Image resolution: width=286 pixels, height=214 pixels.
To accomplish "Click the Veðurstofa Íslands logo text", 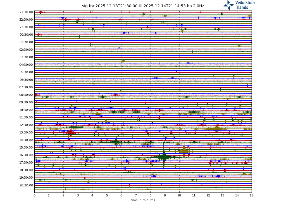I will click(x=245, y=5).
